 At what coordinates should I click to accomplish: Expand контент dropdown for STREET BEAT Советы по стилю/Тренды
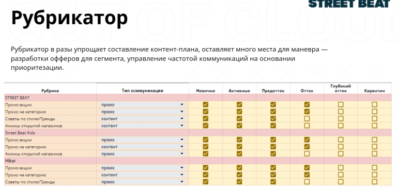click(142, 119)
